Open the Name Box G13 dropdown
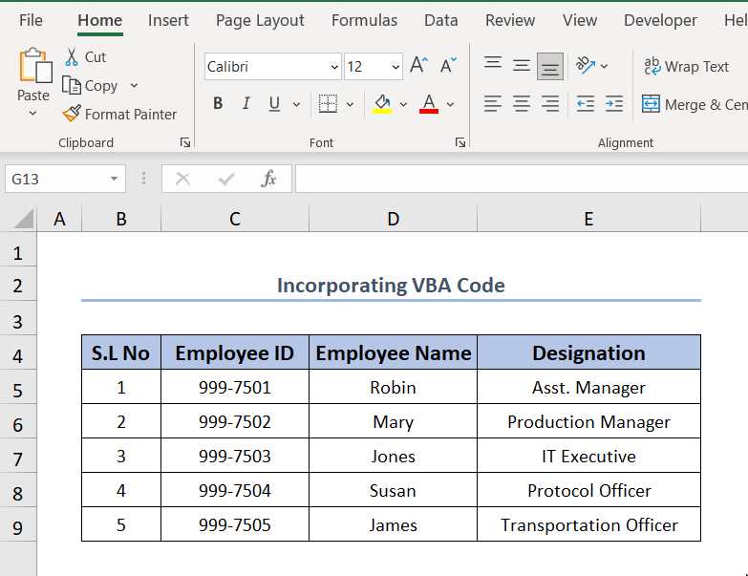 click(114, 179)
